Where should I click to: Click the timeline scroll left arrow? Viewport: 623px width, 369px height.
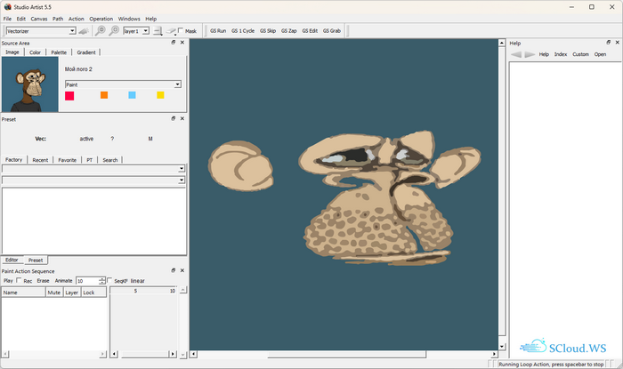click(114, 354)
